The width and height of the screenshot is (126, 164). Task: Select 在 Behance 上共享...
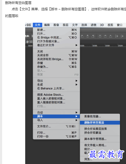(56, 89)
